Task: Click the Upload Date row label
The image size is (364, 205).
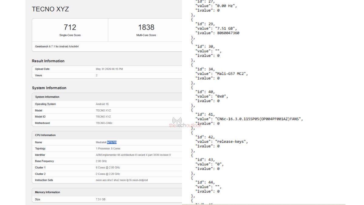Action: (x=42, y=69)
